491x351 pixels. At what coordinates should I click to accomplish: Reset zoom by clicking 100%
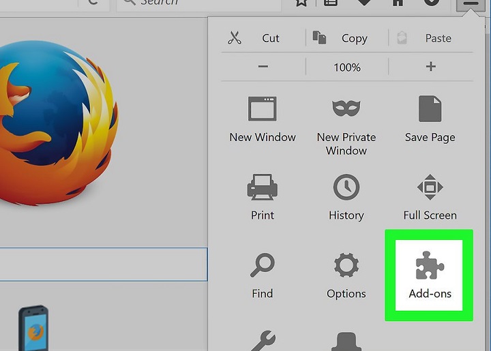(347, 67)
